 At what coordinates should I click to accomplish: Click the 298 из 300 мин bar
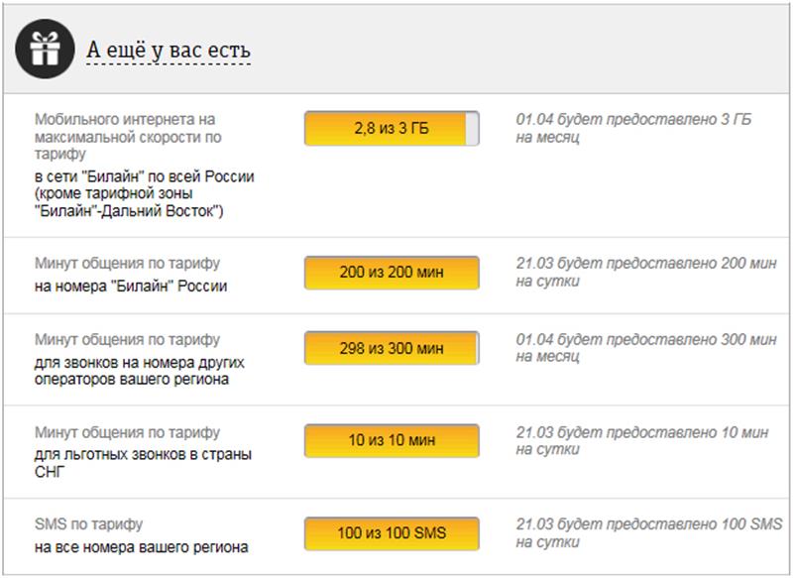pos(392,348)
